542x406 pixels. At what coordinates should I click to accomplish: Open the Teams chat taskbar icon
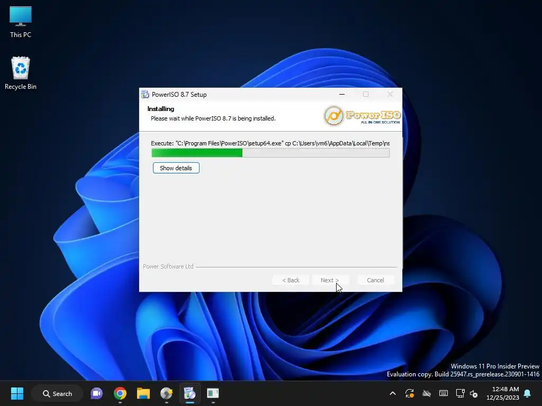tap(96, 393)
